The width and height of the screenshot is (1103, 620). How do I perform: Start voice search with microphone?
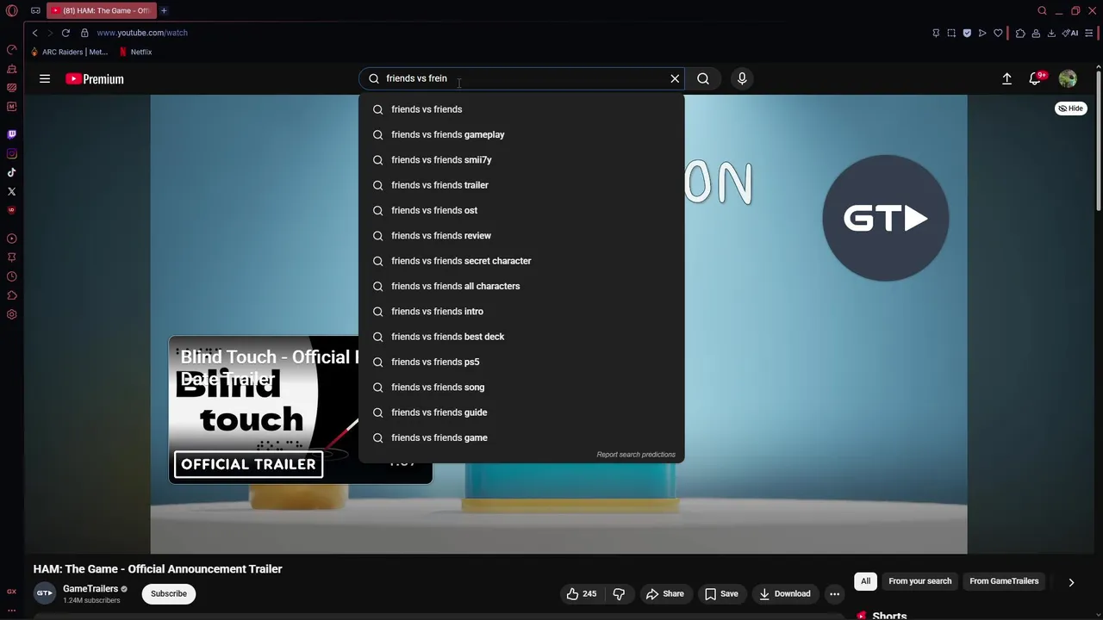tap(742, 78)
